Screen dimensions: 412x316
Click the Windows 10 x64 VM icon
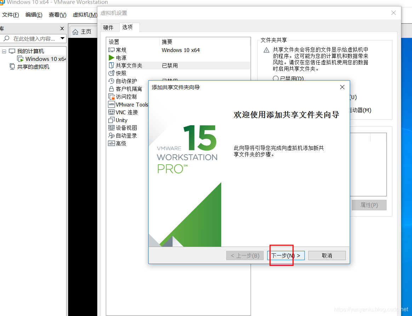[21, 59]
